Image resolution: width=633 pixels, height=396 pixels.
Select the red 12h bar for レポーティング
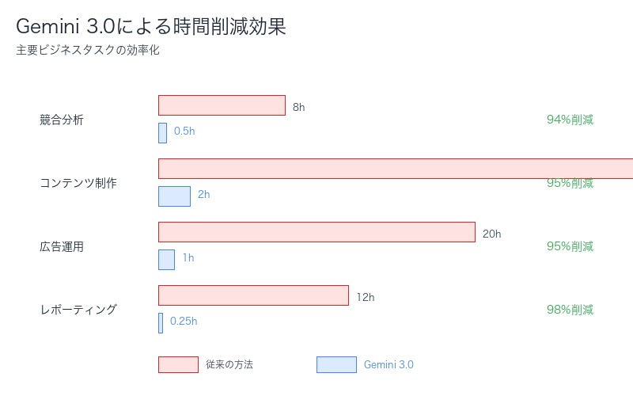(253, 295)
